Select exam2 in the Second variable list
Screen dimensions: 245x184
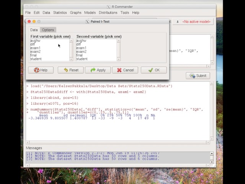pyautogui.click(x=81, y=52)
